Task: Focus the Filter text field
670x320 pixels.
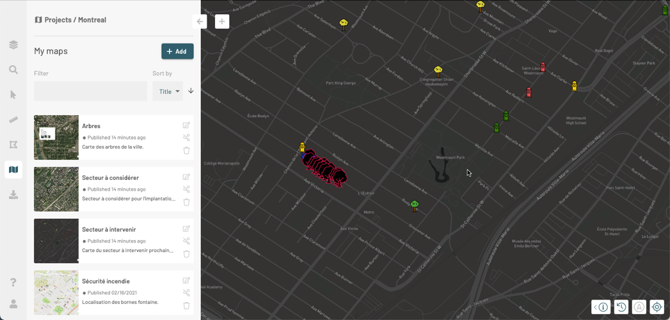Action: tap(91, 92)
